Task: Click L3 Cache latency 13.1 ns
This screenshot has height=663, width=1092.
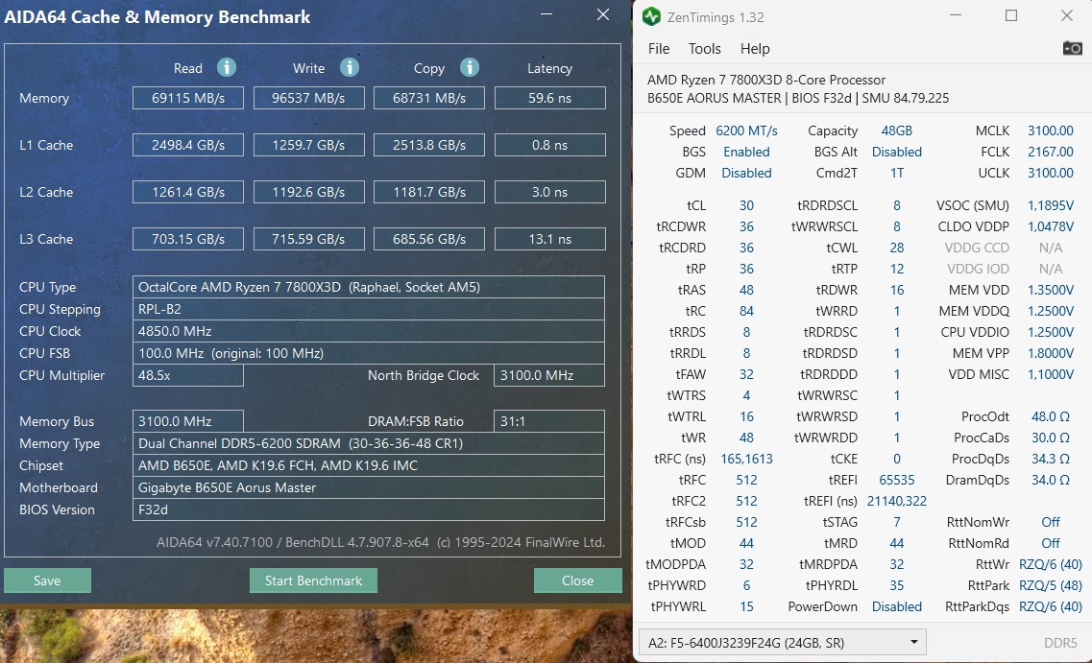Action: tap(549, 239)
